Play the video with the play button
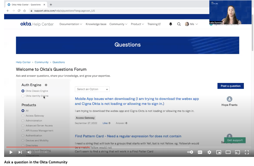Image resolution: width=254 pixels, height=166 pixels. [x=11, y=152]
